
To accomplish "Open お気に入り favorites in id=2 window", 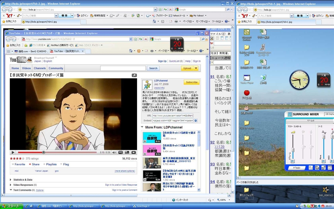I will pos(9,22).
